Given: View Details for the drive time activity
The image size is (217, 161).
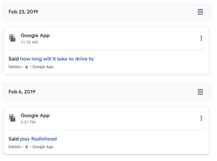Looking at the screenshot, I should coord(15,67).
